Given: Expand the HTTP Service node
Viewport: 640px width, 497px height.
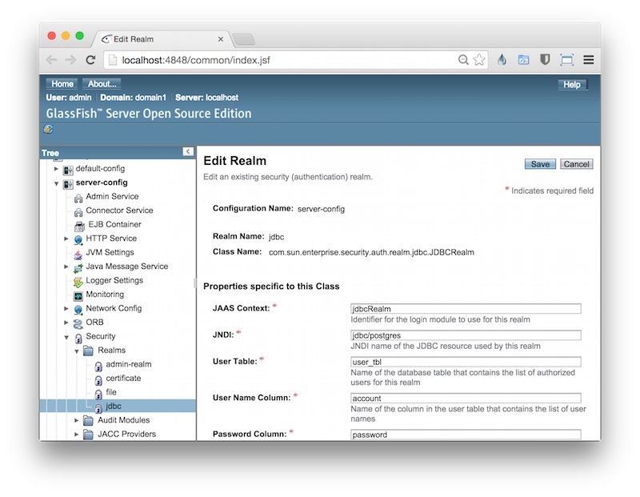Looking at the screenshot, I should coord(66,238).
